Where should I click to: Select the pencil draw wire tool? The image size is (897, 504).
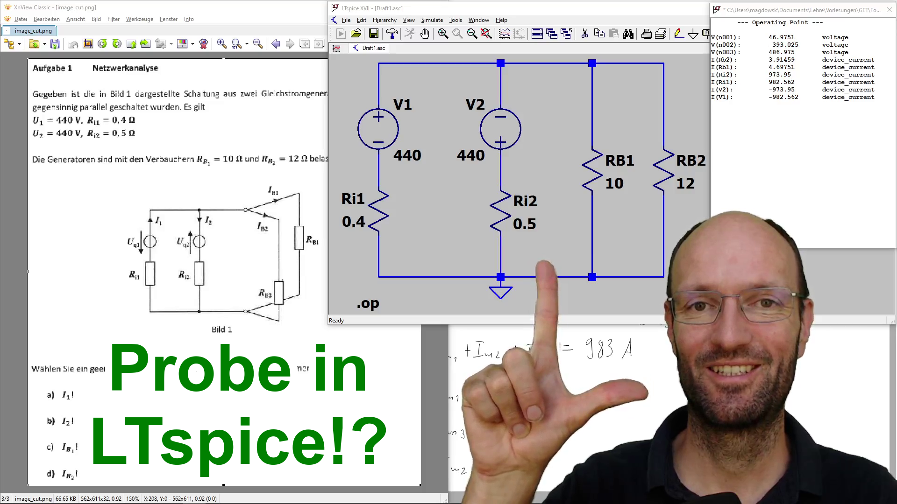(678, 34)
